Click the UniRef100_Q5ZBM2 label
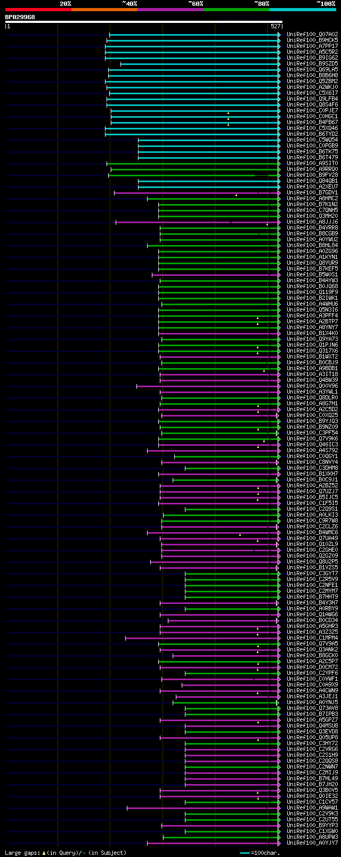The image size is (341, 857). coord(312,81)
